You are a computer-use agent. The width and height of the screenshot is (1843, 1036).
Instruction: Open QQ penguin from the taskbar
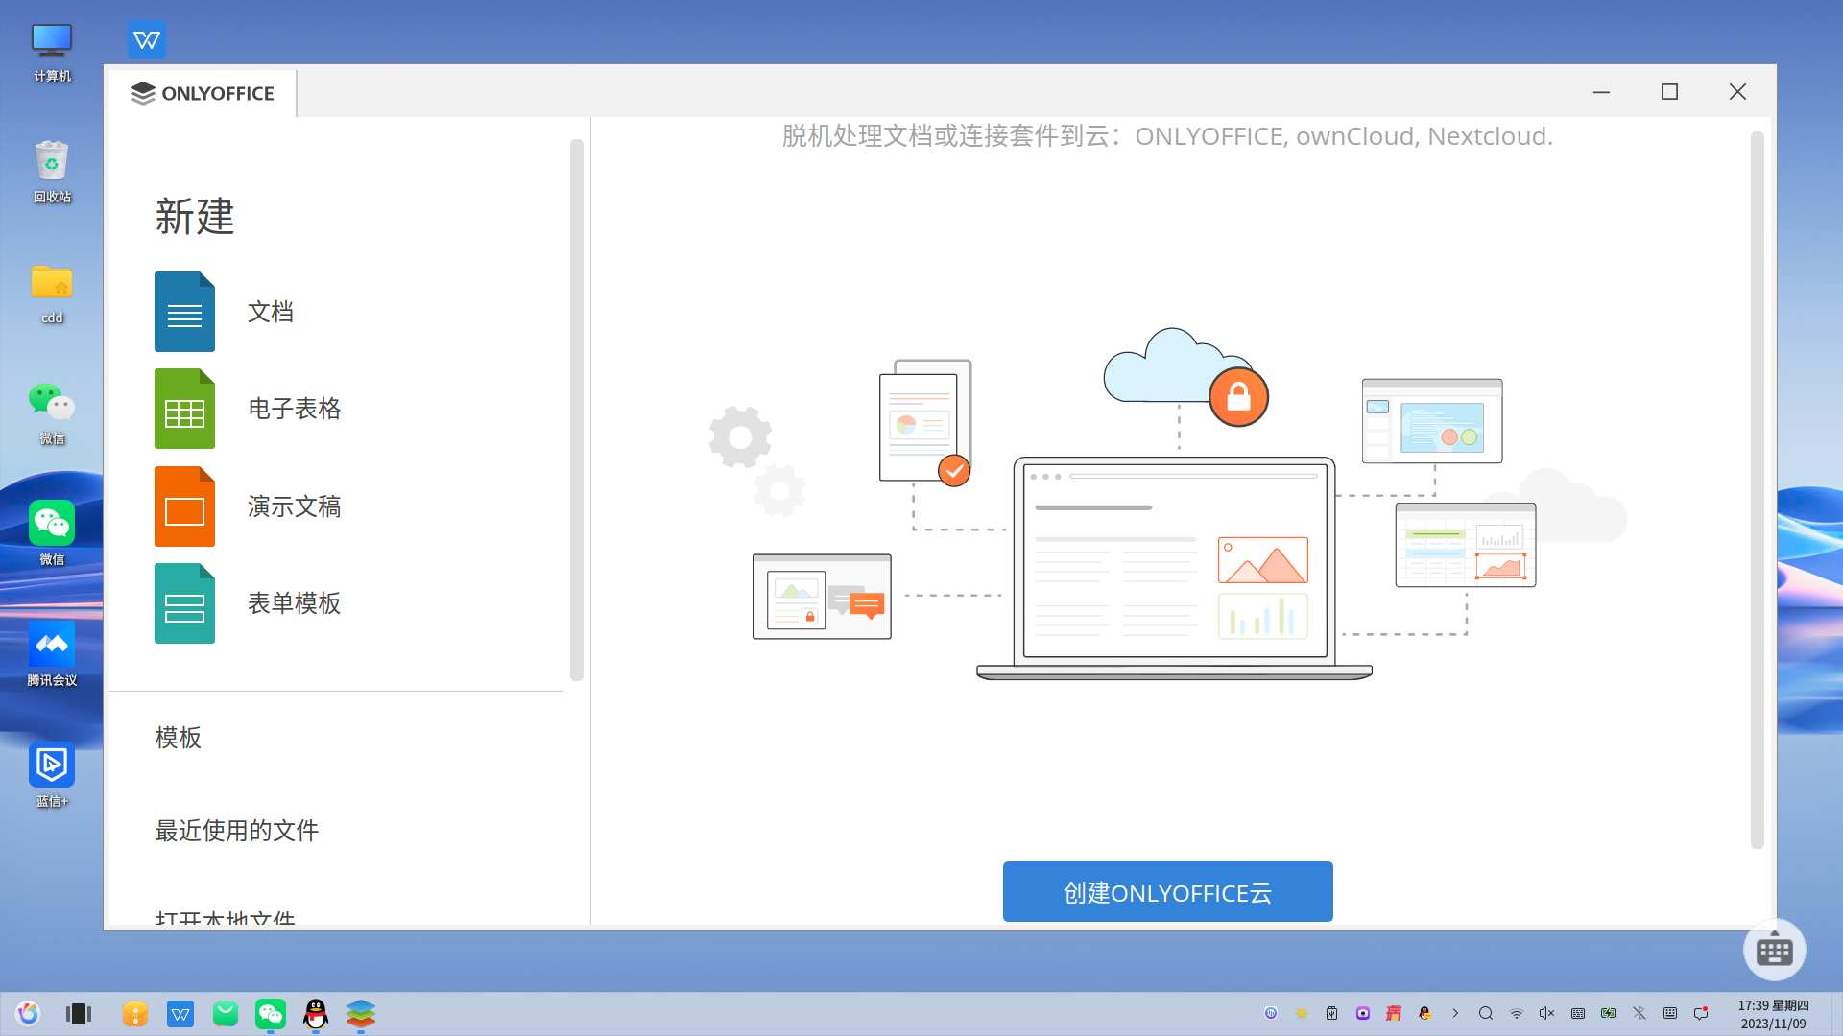tap(316, 1014)
